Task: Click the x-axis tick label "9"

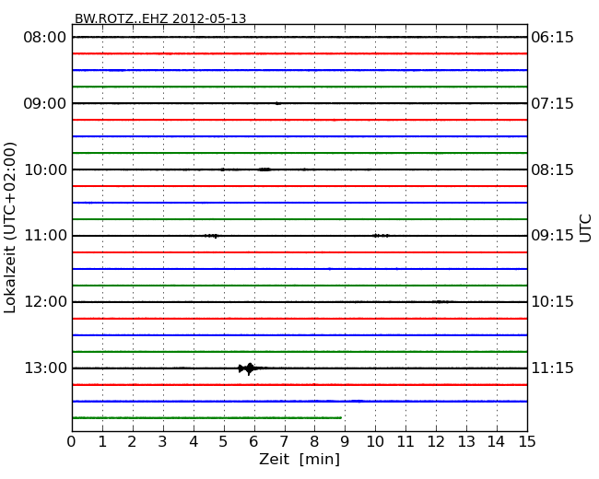Action: coord(345,442)
